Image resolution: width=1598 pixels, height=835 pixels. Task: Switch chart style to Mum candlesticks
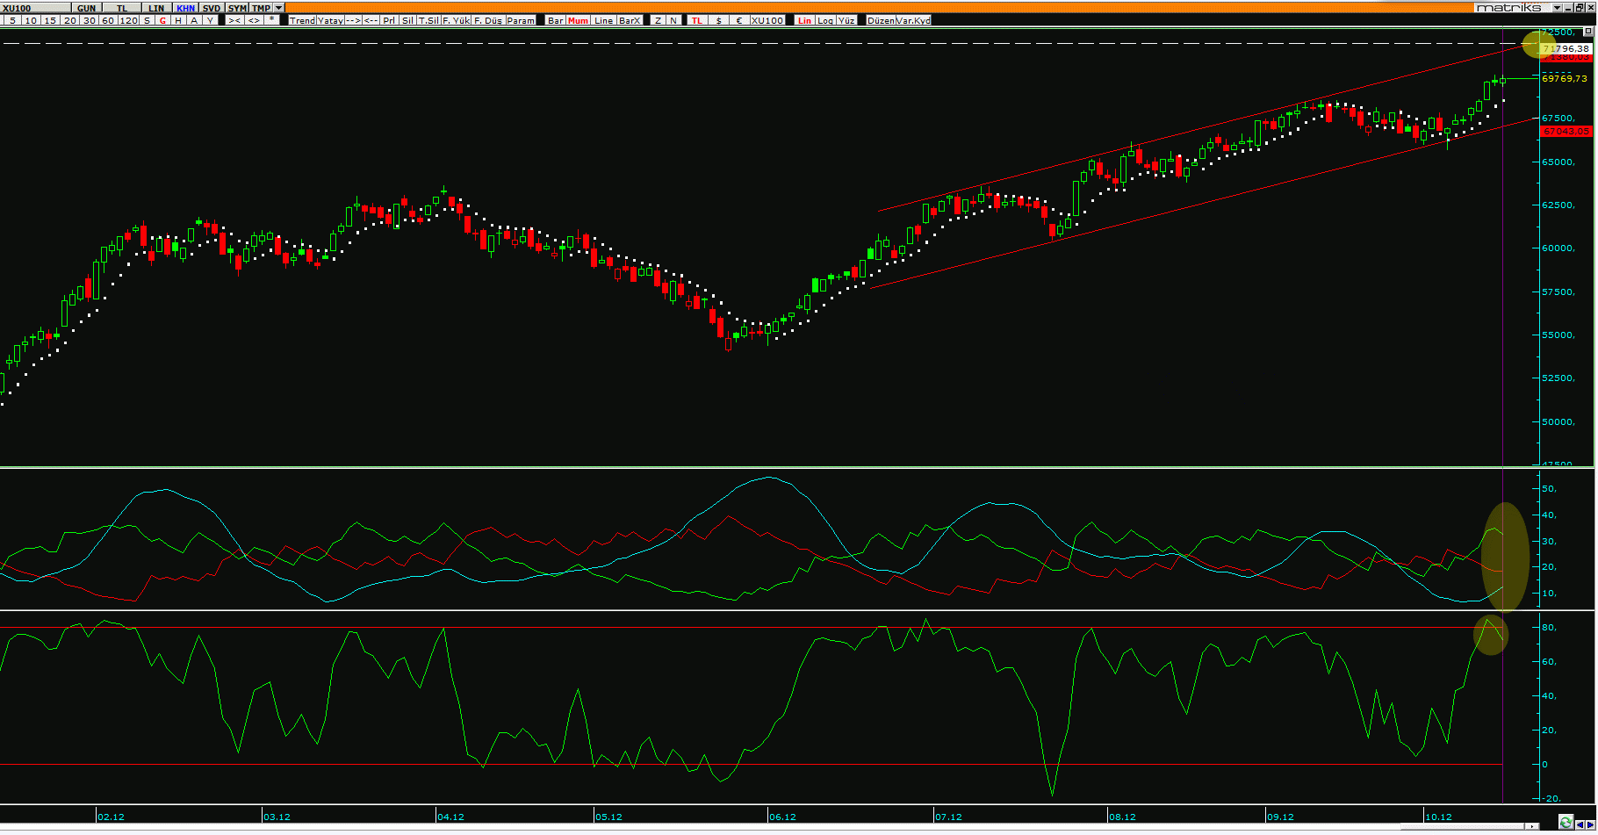click(578, 20)
